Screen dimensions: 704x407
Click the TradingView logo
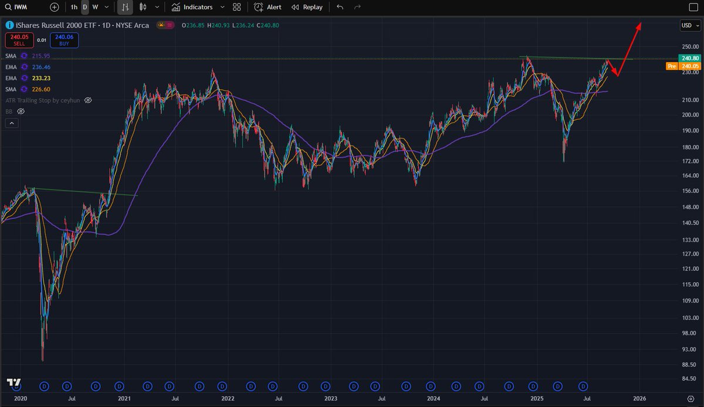point(14,382)
